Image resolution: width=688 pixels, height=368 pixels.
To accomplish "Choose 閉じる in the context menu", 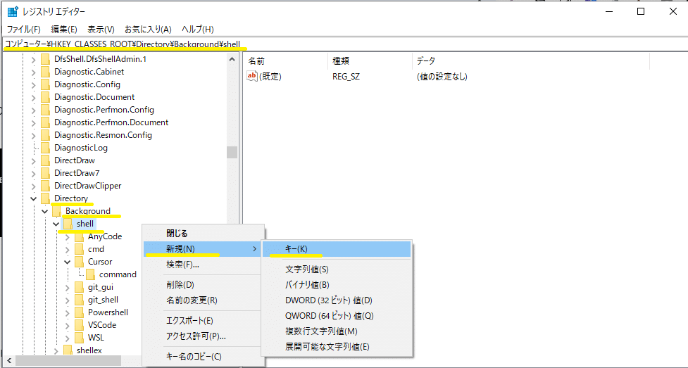I will point(204,234).
